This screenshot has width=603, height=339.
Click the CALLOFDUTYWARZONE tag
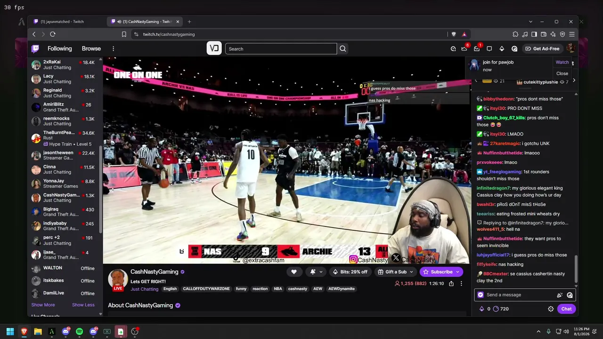click(207, 289)
